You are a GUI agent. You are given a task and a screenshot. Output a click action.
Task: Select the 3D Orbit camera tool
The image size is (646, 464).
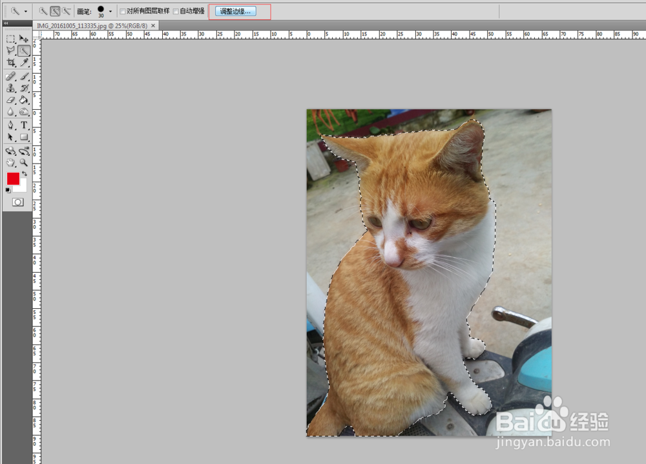tap(24, 151)
